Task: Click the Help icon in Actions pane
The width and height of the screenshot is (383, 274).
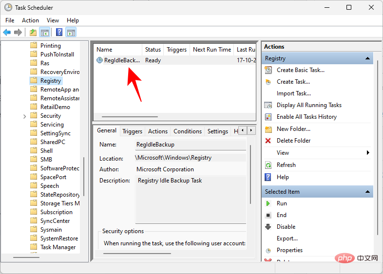Action: [x=268, y=177]
